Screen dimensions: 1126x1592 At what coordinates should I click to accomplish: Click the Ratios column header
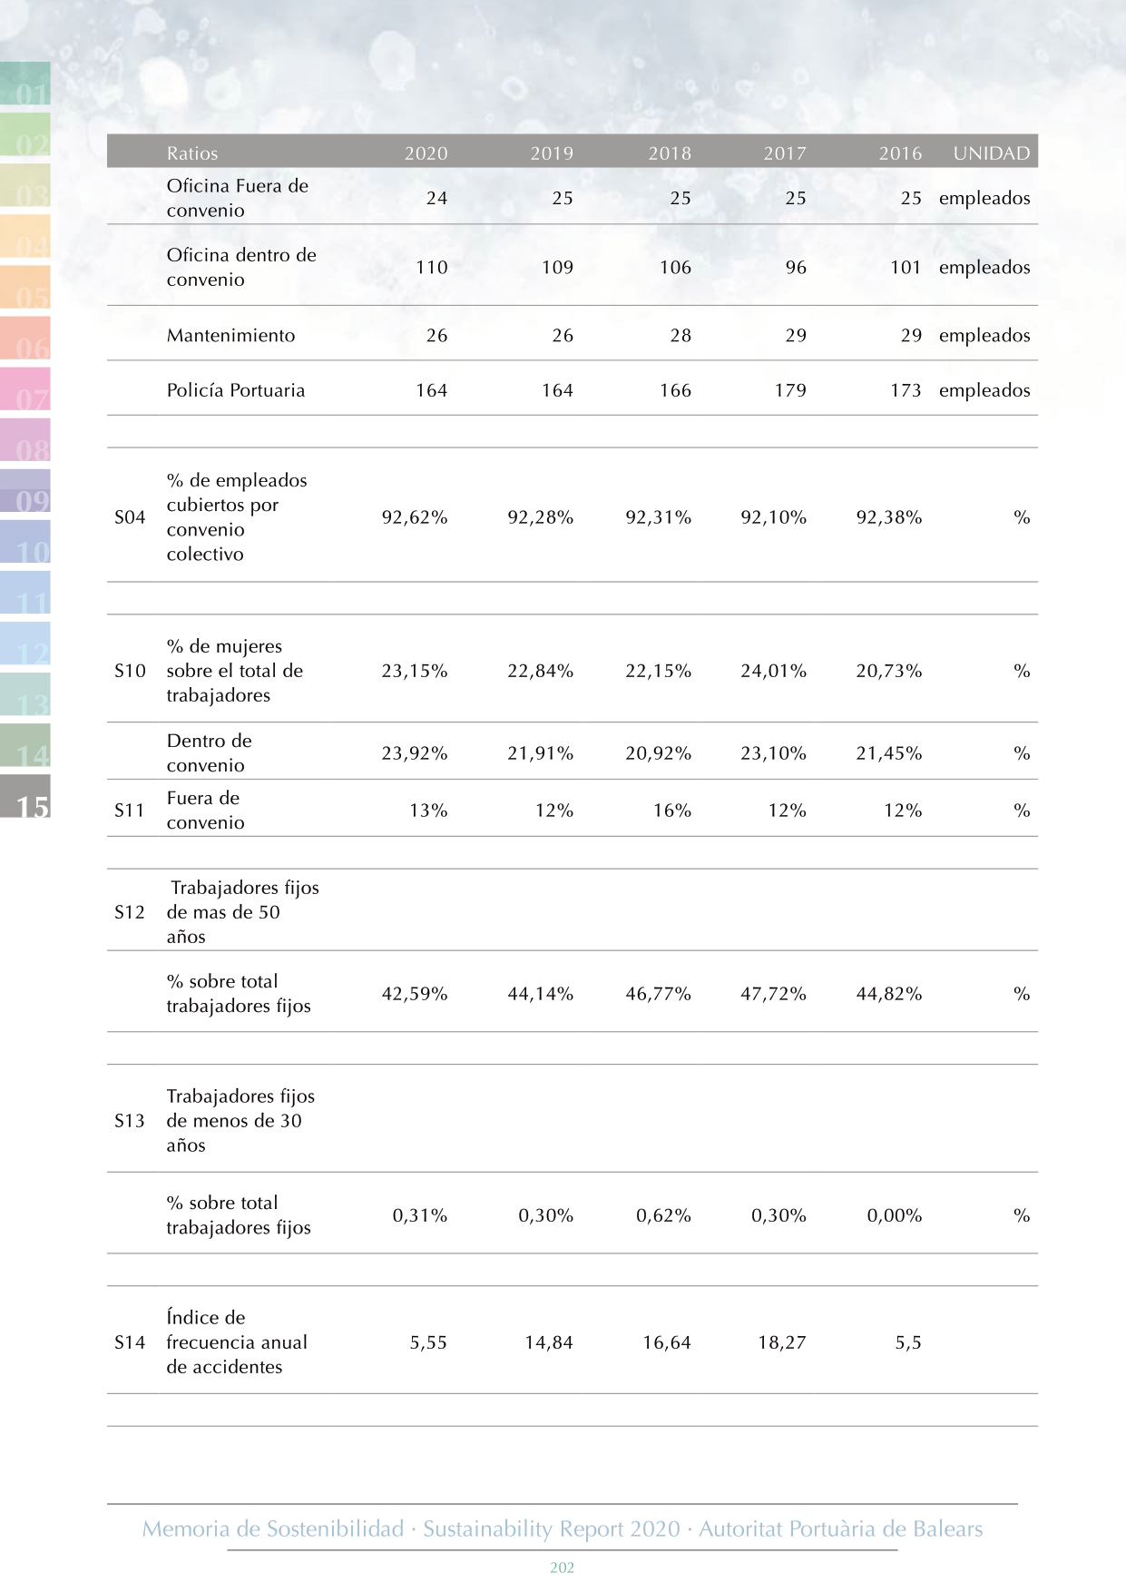tap(192, 153)
